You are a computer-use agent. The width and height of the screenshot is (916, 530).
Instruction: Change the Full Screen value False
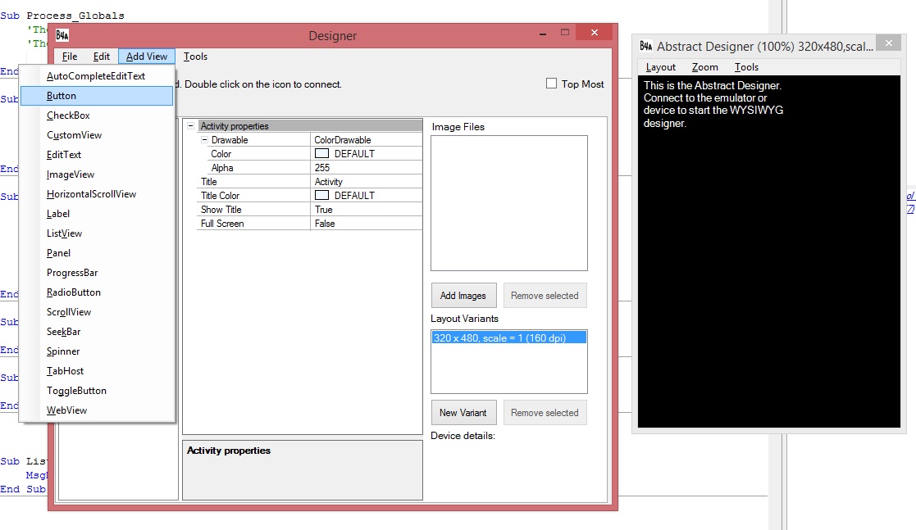367,224
